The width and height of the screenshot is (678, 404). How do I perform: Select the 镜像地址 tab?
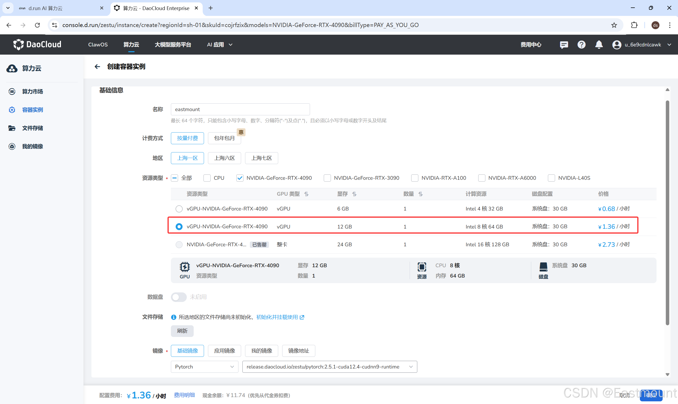tap(298, 351)
